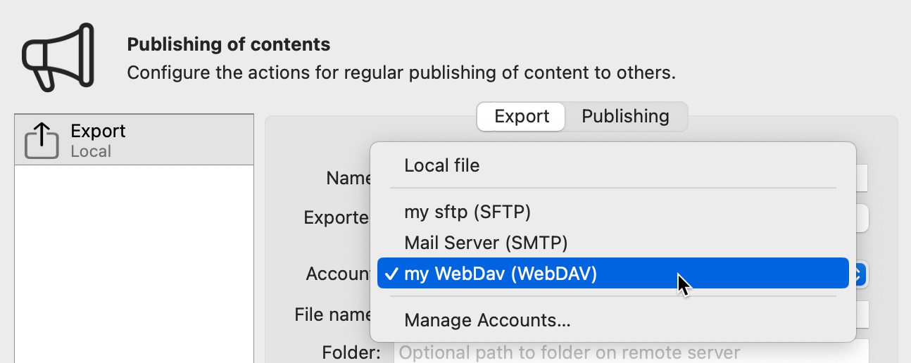911x363 pixels.
Task: Click the File name field edge
Action: pyautogui.click(x=862, y=314)
